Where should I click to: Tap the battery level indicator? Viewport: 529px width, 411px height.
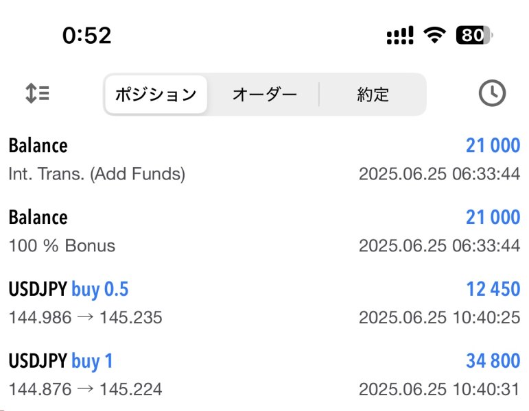pos(473,35)
